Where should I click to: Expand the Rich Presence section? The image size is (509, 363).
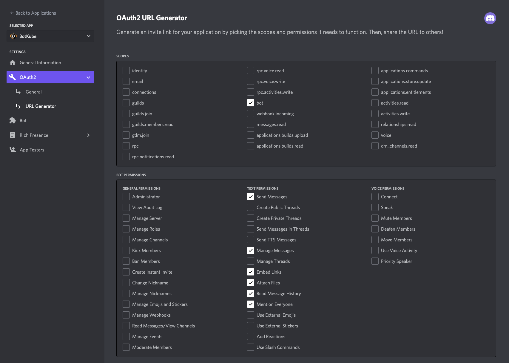88,135
